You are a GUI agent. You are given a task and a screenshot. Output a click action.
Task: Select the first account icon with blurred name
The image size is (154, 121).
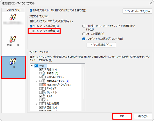pyautogui.click(x=13, y=17)
